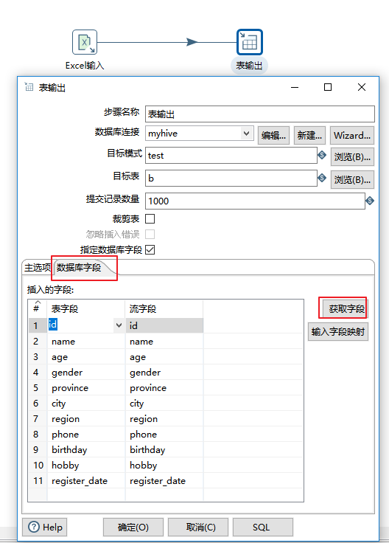Image resolution: width=389 pixels, height=543 pixels.
Task: Click the 编辑... connection button
Action: coord(273,135)
